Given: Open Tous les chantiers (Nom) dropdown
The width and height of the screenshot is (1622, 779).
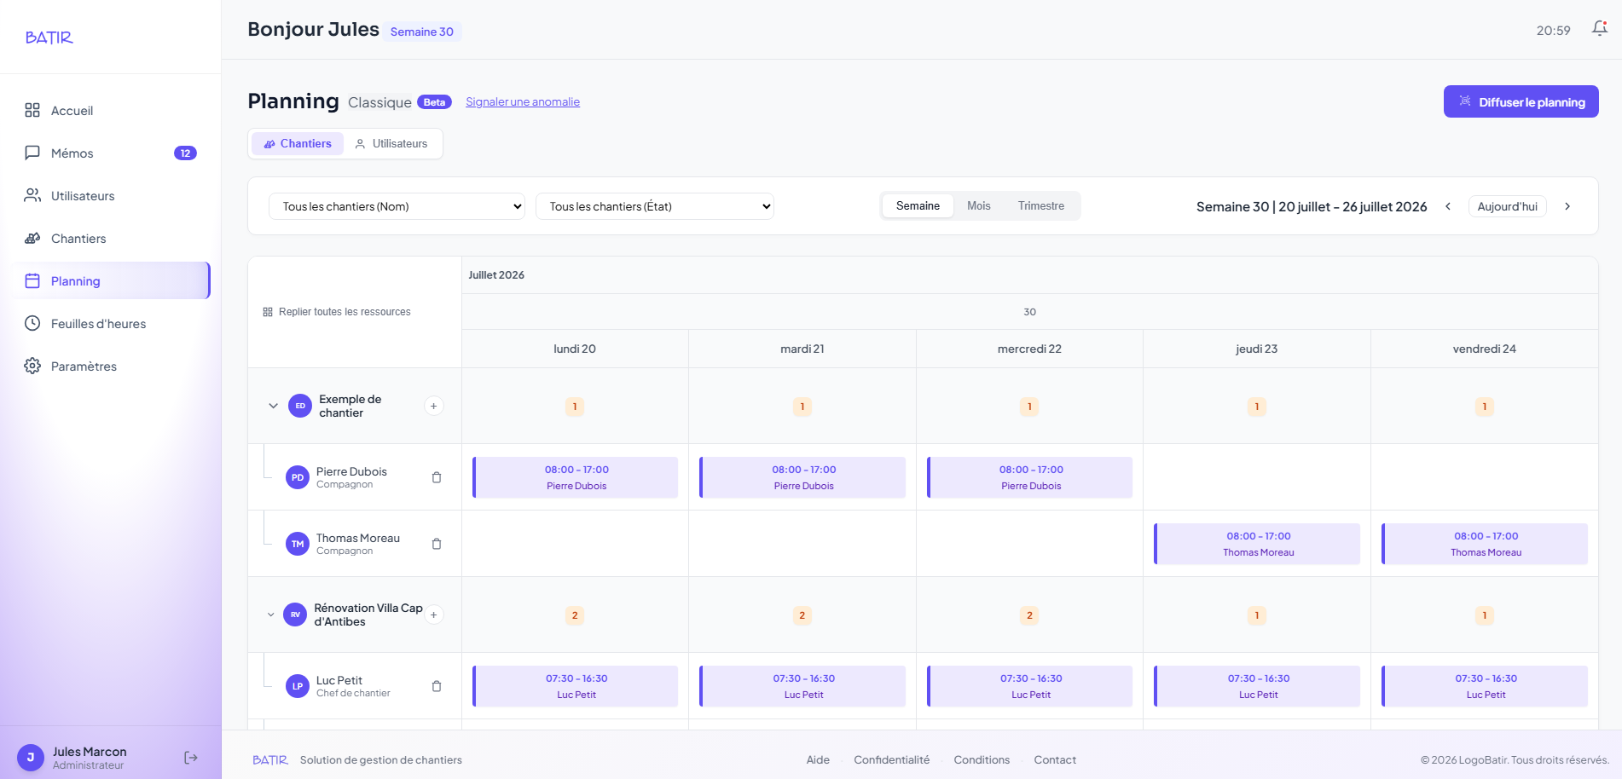Looking at the screenshot, I should [397, 206].
